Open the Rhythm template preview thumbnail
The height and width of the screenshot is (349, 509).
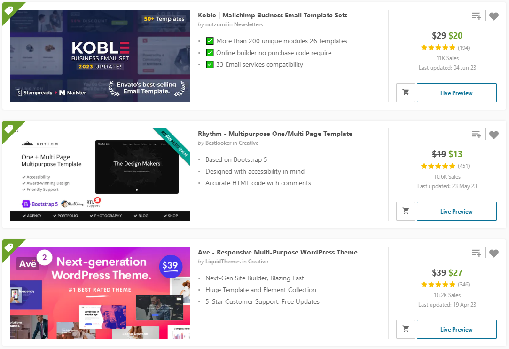tap(100, 174)
